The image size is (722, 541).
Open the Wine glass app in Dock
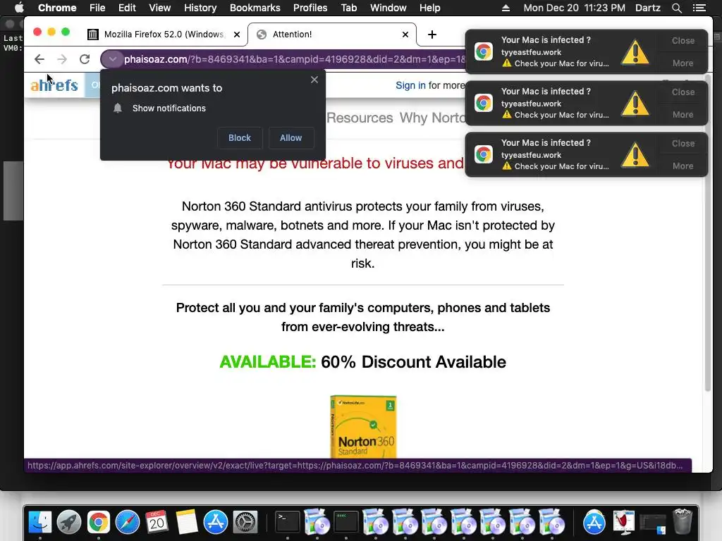623,522
